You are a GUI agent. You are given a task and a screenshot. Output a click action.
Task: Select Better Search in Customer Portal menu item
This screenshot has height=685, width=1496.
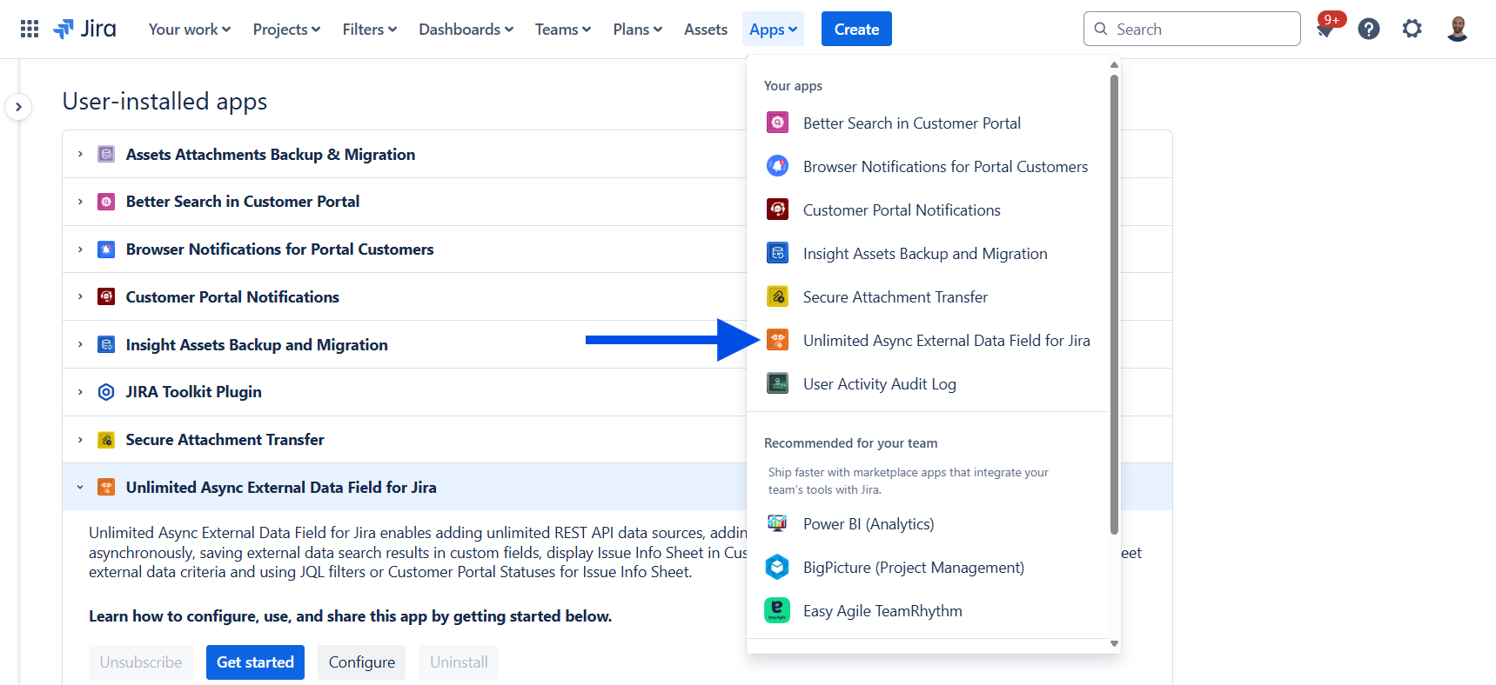click(x=928, y=123)
